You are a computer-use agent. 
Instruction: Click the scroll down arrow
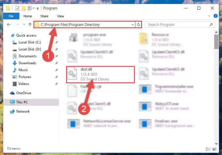216,144
